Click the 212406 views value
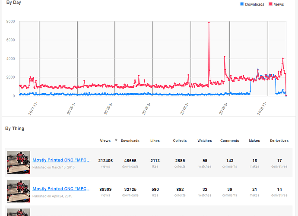This screenshot has height=216, width=298. (105, 161)
